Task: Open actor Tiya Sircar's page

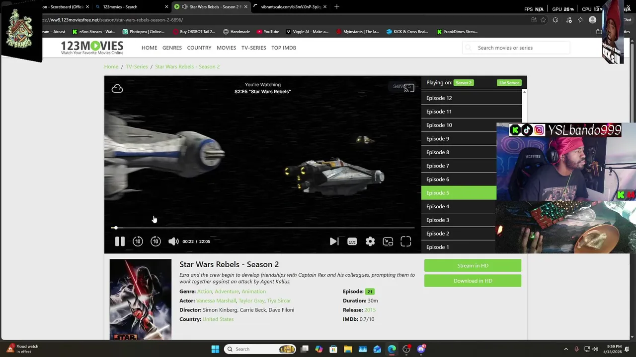Action: coord(279,300)
